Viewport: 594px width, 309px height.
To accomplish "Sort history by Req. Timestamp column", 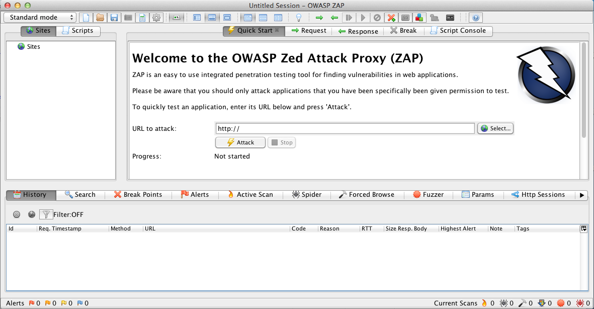I will [x=73, y=228].
